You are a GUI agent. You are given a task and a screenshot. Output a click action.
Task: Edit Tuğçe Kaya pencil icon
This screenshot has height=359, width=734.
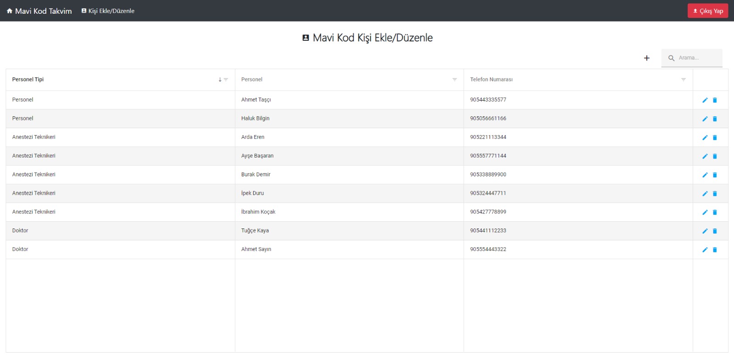tap(705, 231)
